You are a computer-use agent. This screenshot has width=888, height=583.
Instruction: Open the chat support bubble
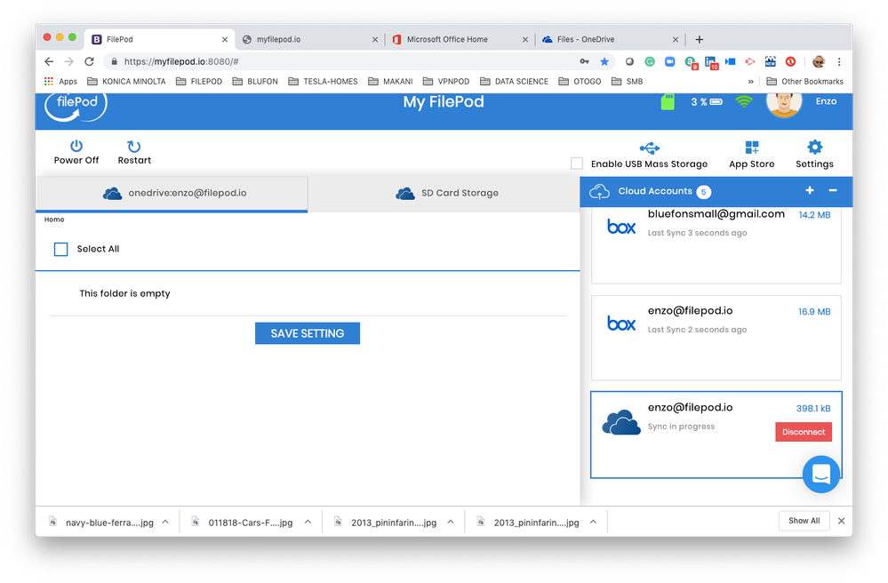821,475
